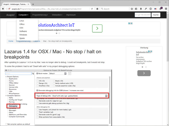169x126 pixels.
Task: Bookmark this page with the star icon
Action: [132, 9]
